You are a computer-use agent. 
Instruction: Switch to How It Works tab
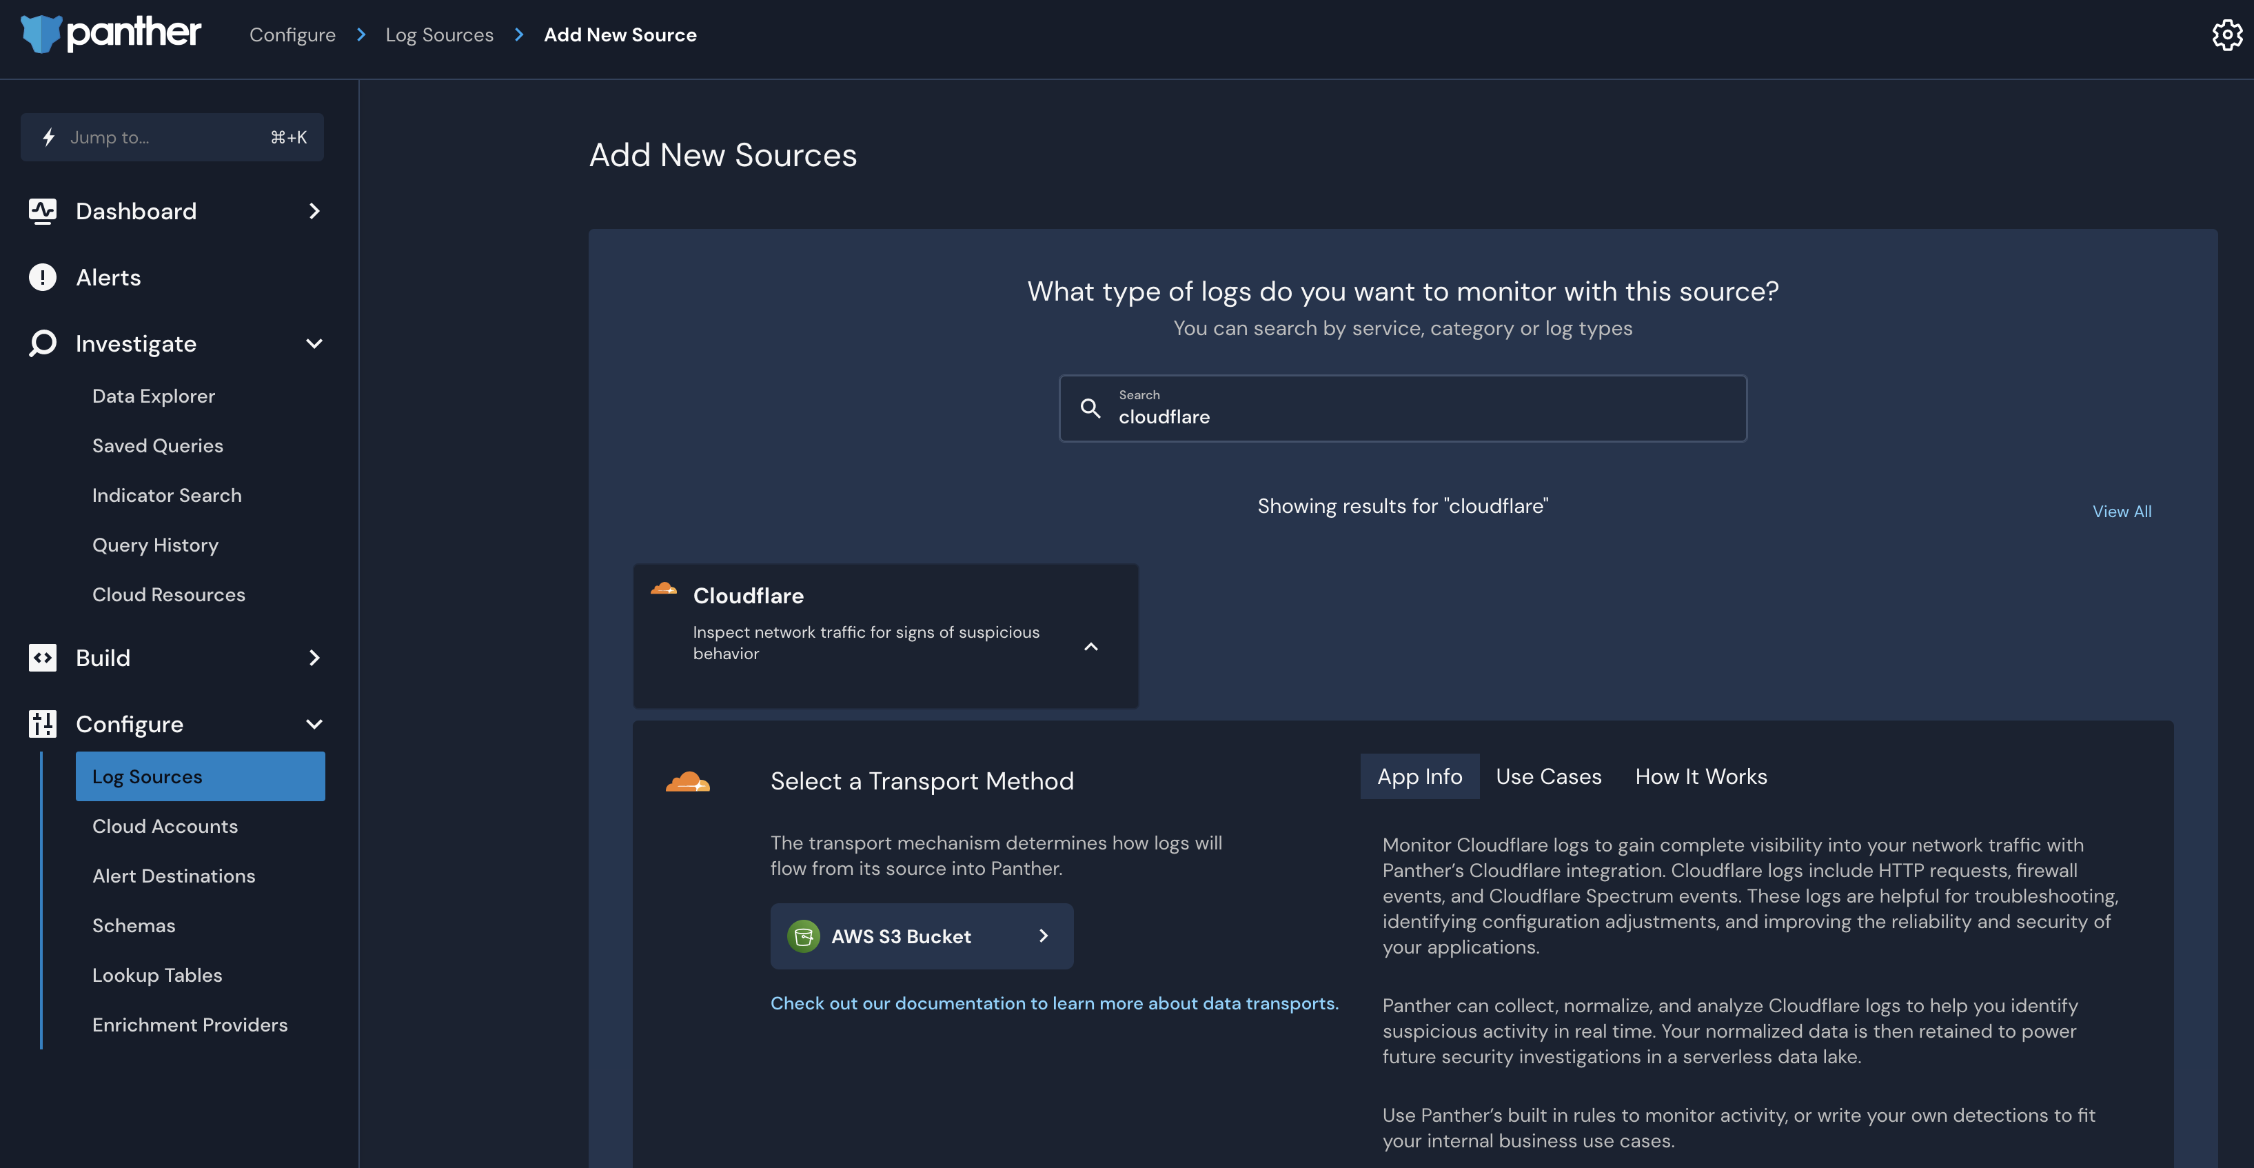(1700, 776)
